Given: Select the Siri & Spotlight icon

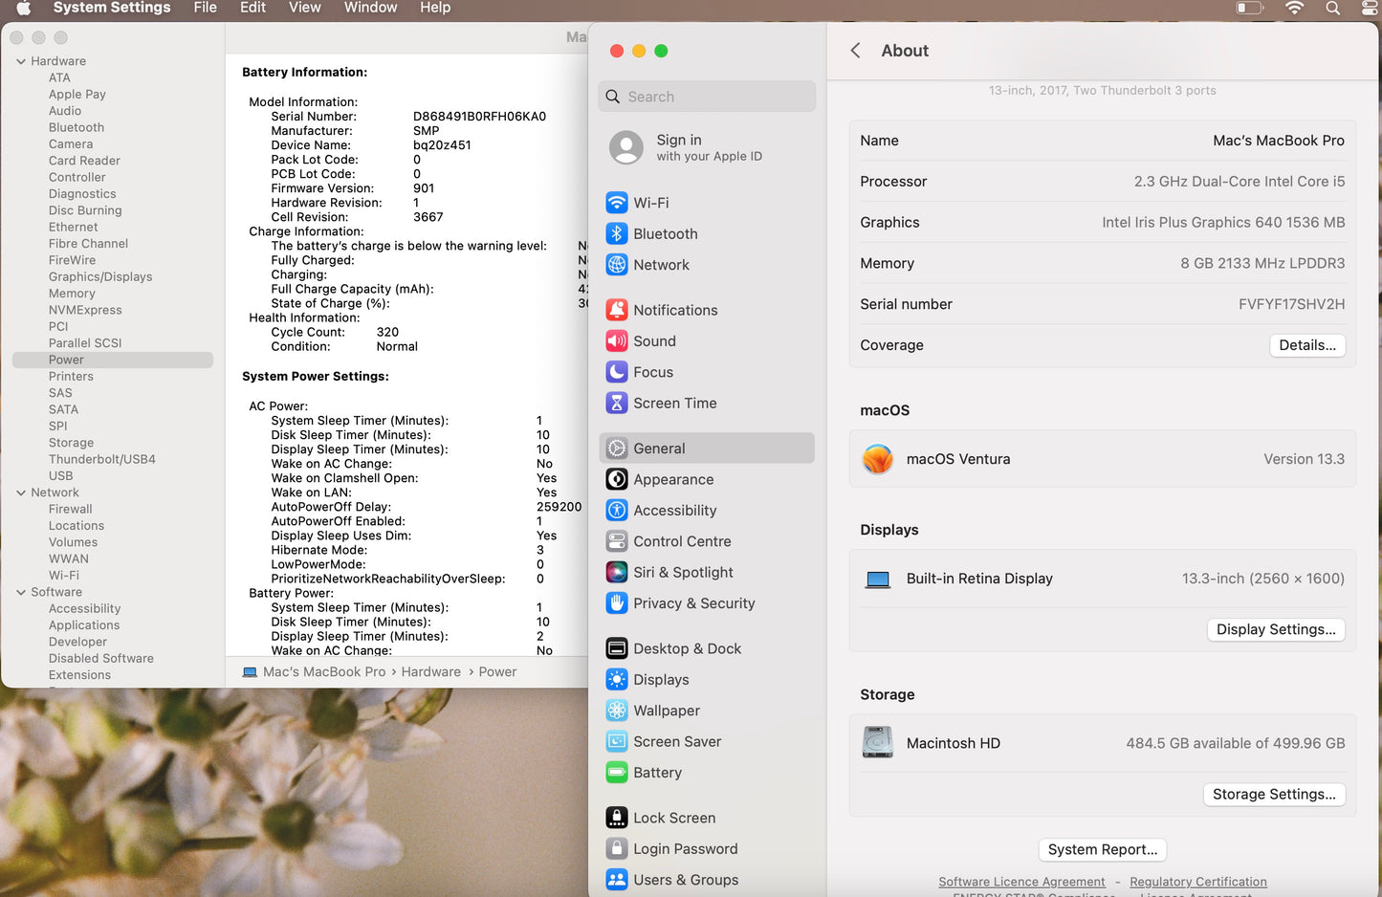Looking at the screenshot, I should 617,572.
